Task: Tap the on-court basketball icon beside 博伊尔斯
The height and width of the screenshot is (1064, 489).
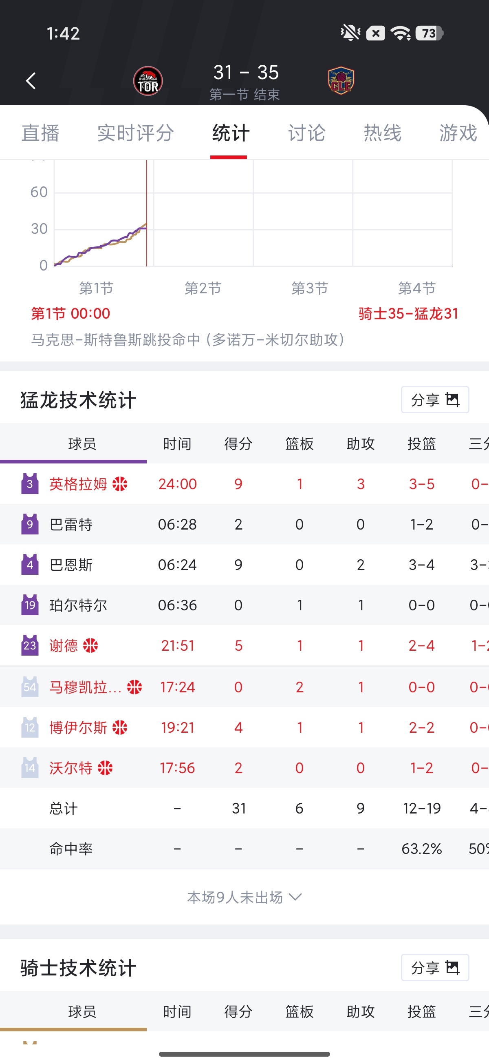Action: click(x=120, y=727)
